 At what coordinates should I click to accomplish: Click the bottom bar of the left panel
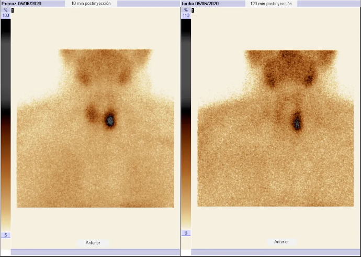pyautogui.click(x=95, y=252)
